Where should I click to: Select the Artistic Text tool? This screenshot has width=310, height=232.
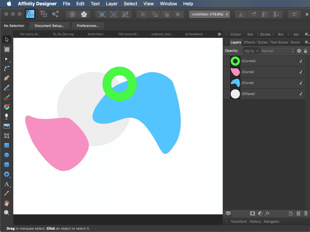7,184
